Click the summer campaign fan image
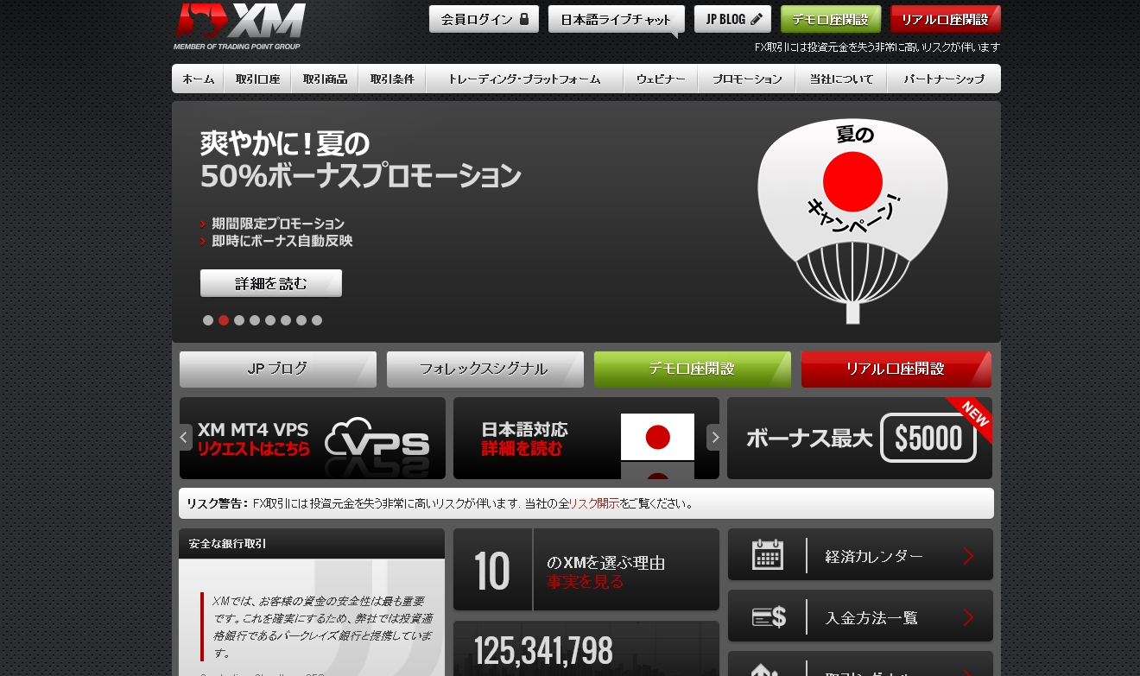Screen dimensions: 1140x676 [852, 220]
